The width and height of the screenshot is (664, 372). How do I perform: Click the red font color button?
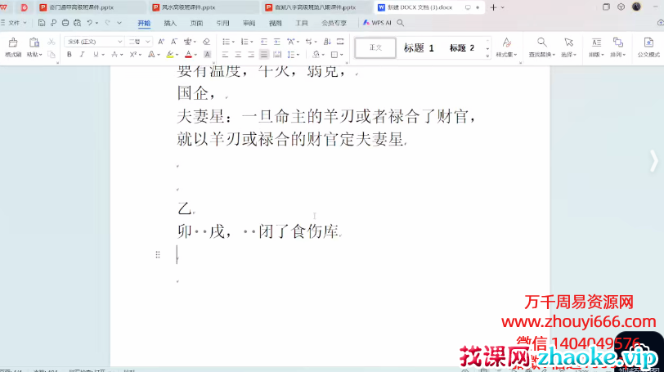[x=187, y=55]
